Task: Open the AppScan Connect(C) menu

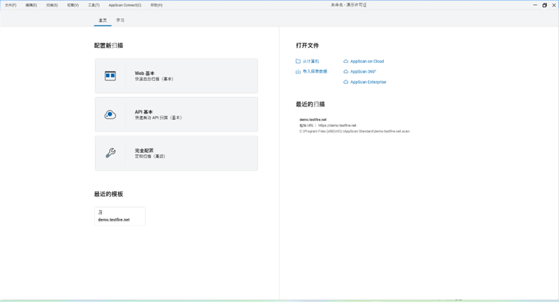Action: [x=125, y=5]
